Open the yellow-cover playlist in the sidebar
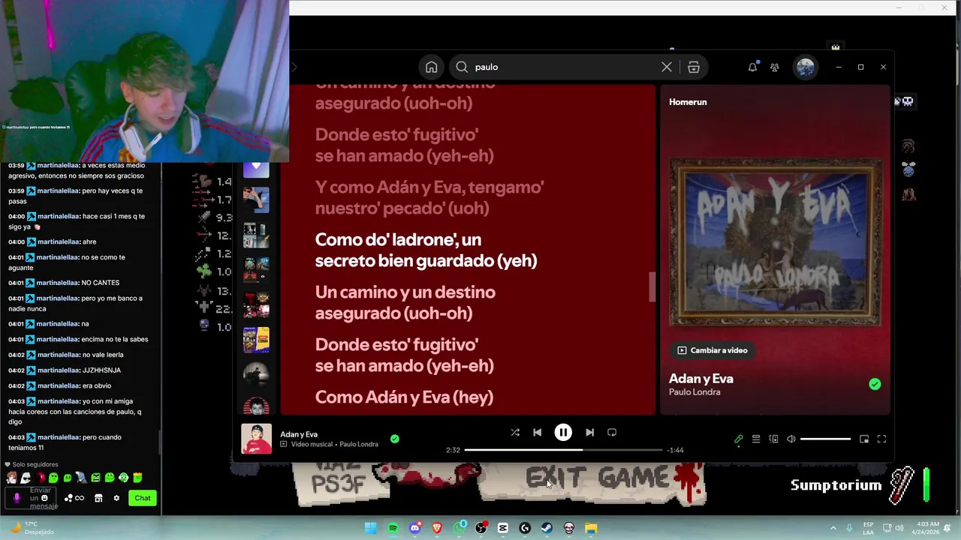This screenshot has width=961, height=540. pos(256,340)
